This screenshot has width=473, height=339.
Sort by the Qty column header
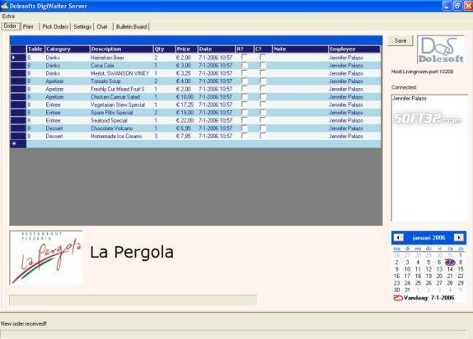tap(164, 49)
